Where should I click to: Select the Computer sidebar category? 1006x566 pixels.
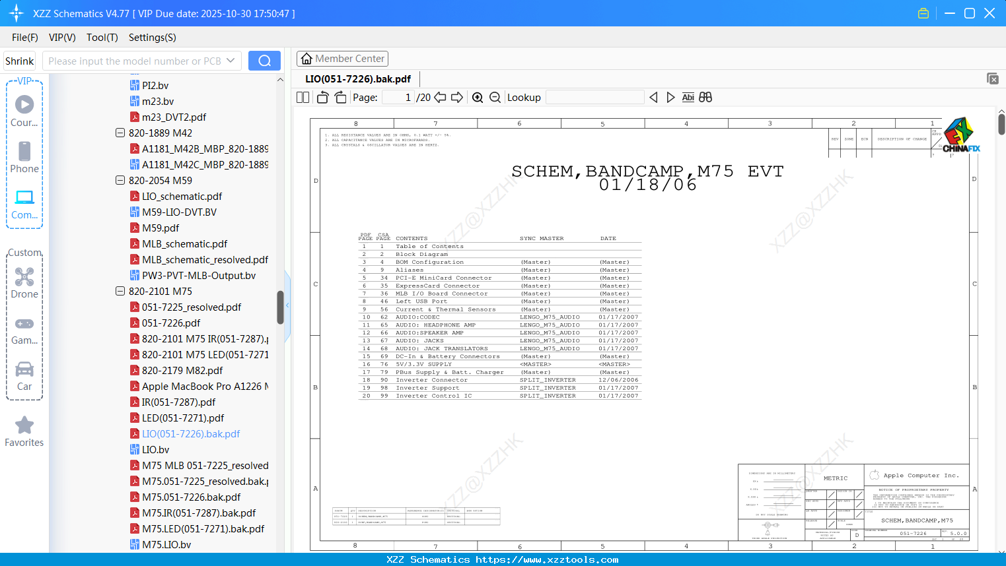[24, 204]
